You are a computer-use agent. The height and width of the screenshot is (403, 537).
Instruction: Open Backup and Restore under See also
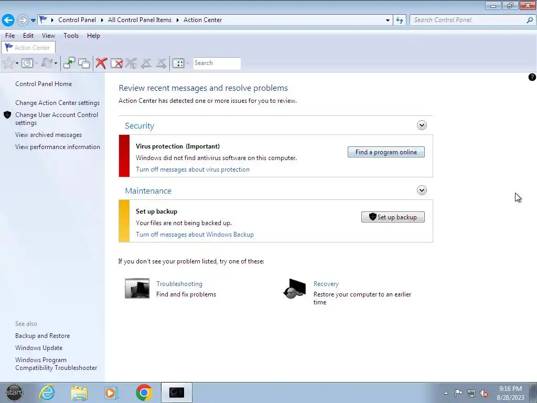pyautogui.click(x=42, y=336)
